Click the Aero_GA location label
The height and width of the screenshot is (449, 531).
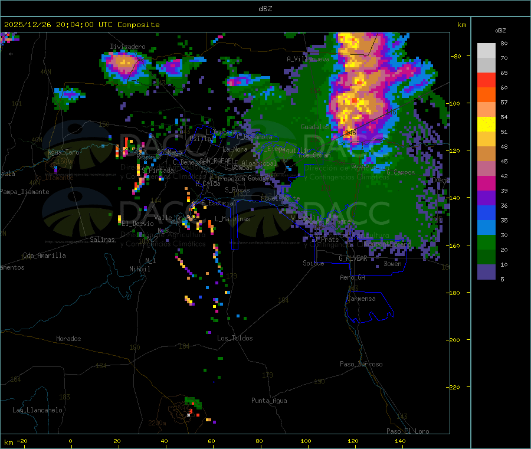[352, 277]
